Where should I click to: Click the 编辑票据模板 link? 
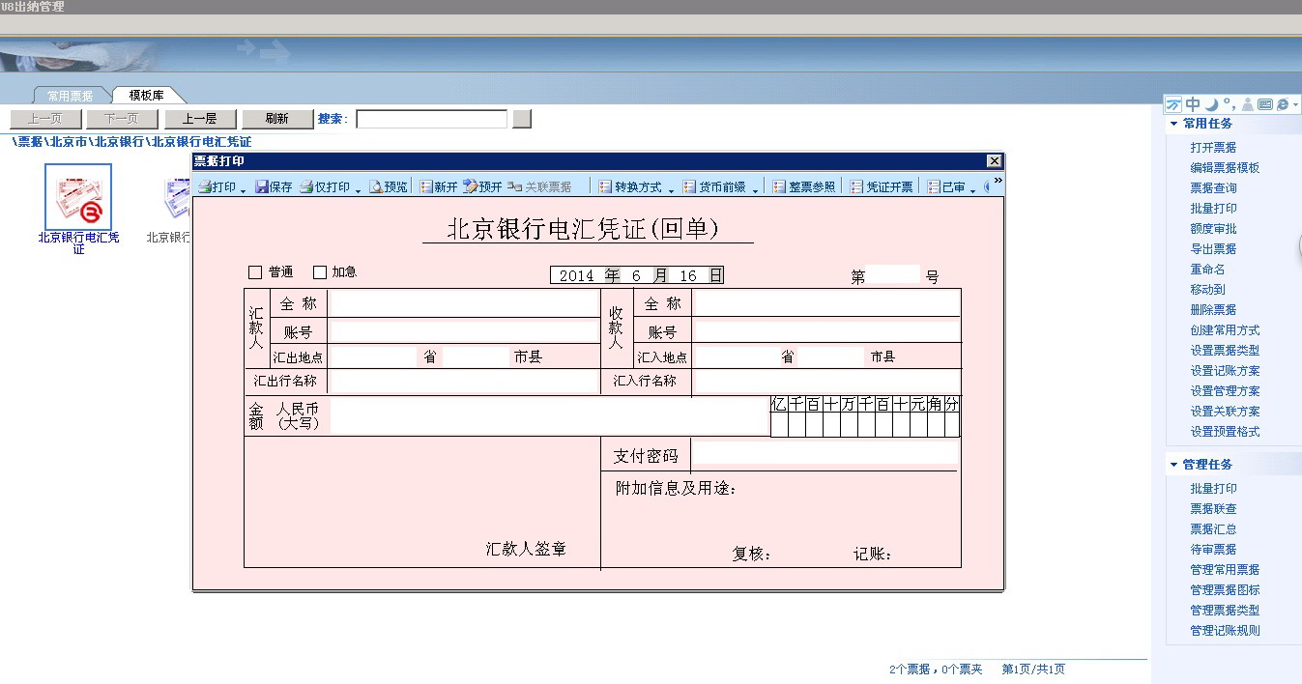[x=1225, y=168]
